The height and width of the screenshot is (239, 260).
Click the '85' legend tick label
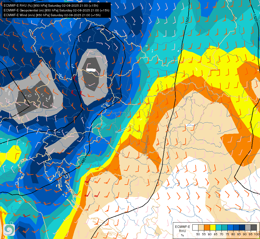[x=239, y=234]
